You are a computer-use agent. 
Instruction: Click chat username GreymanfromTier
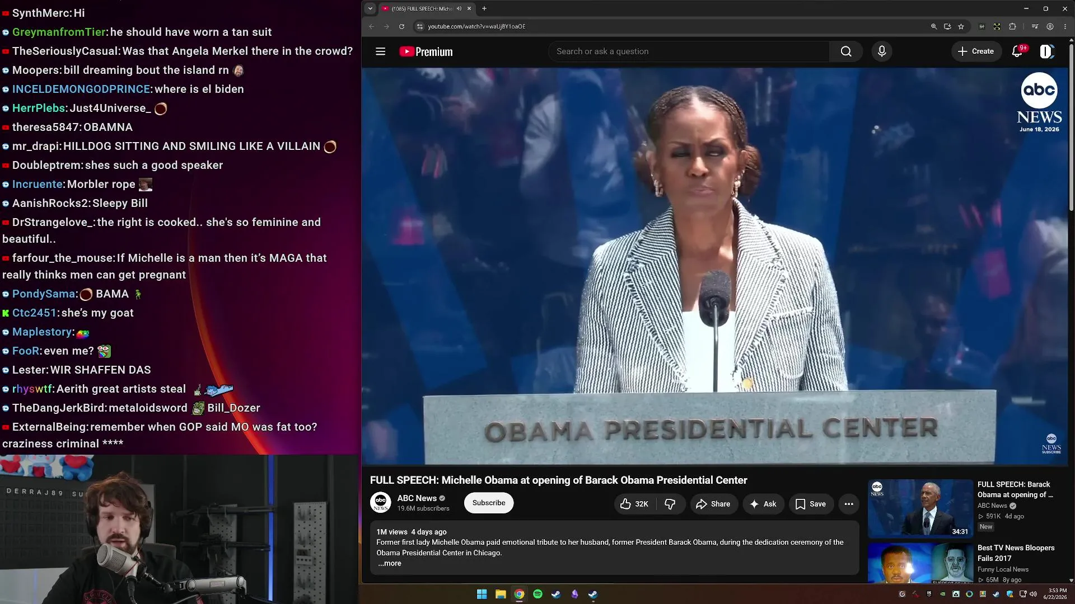[x=59, y=32]
